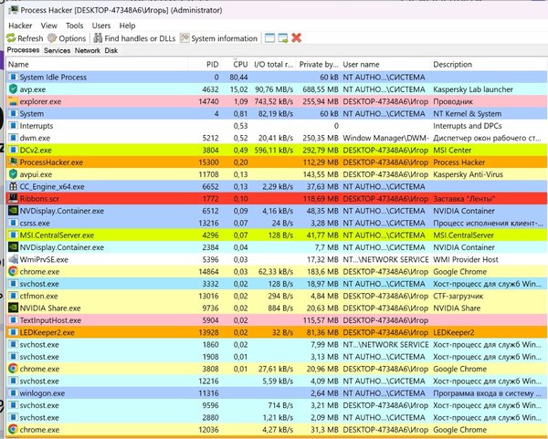Screen dimensions: 548x439
Task: Click the red X toolbar icon
Action: coord(297,38)
